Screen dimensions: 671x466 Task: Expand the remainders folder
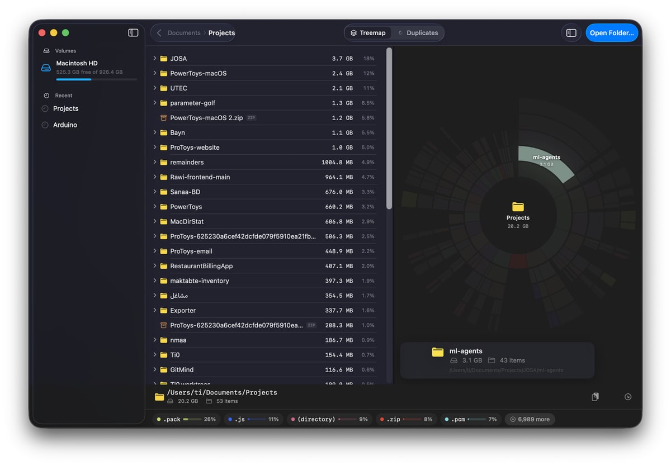(155, 162)
